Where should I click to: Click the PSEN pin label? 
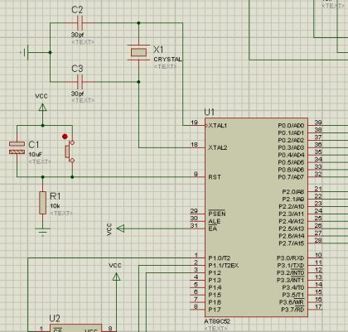point(217,214)
